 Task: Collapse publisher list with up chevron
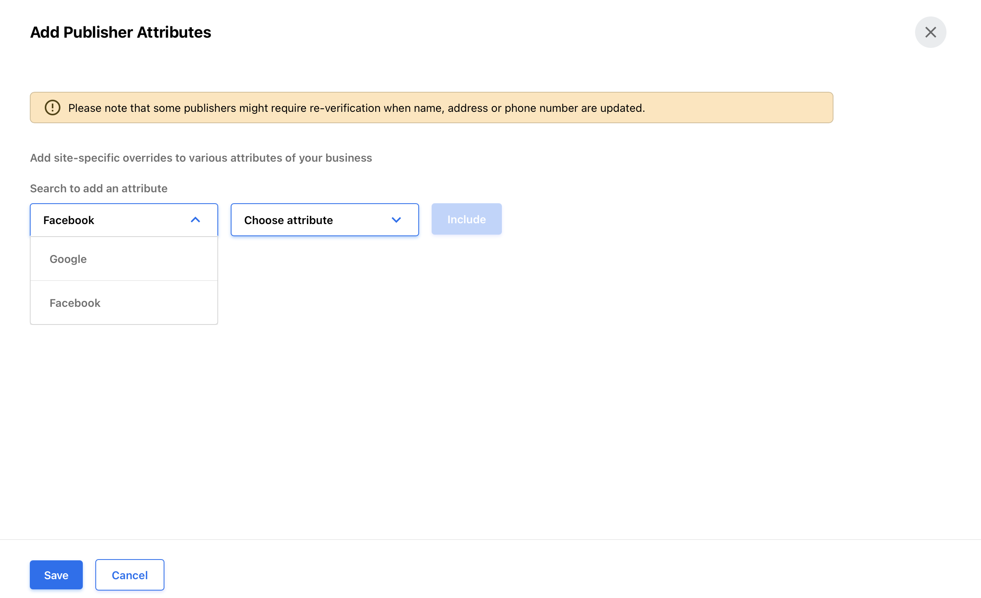click(195, 220)
